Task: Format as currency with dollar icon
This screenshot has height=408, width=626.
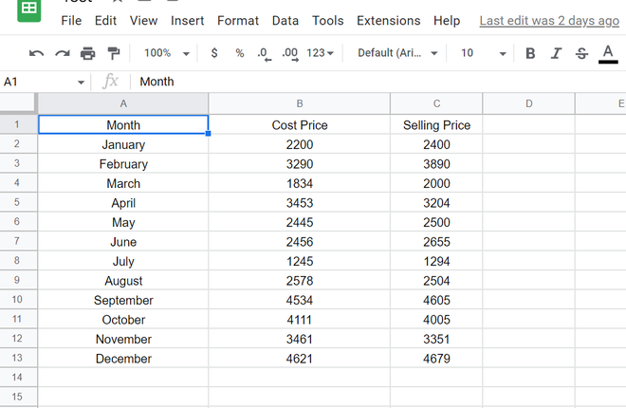Action: (x=214, y=53)
